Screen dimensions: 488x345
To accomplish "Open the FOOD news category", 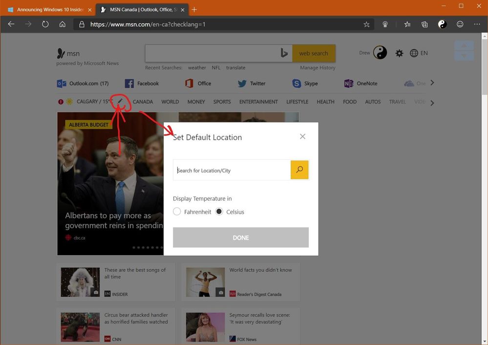I will pyautogui.click(x=350, y=102).
